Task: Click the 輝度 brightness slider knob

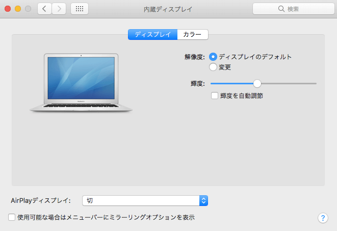Action: 257,84
